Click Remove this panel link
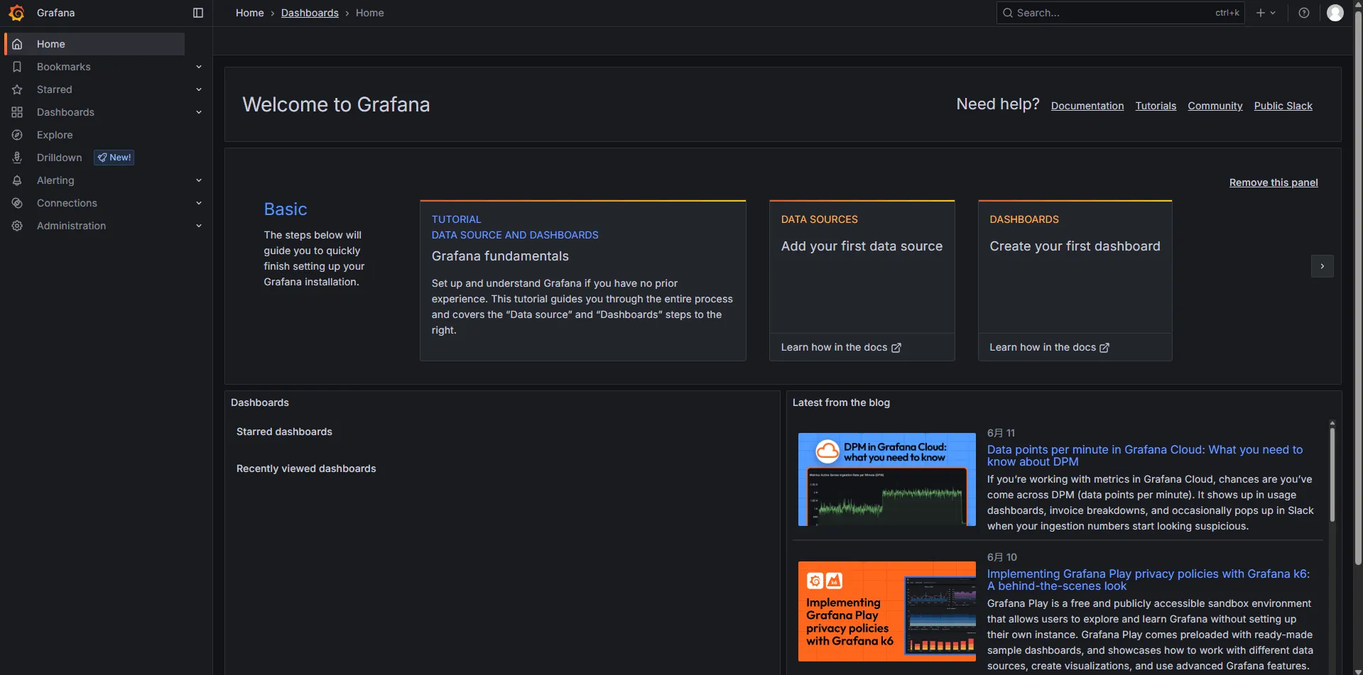The height and width of the screenshot is (675, 1363). click(x=1274, y=182)
